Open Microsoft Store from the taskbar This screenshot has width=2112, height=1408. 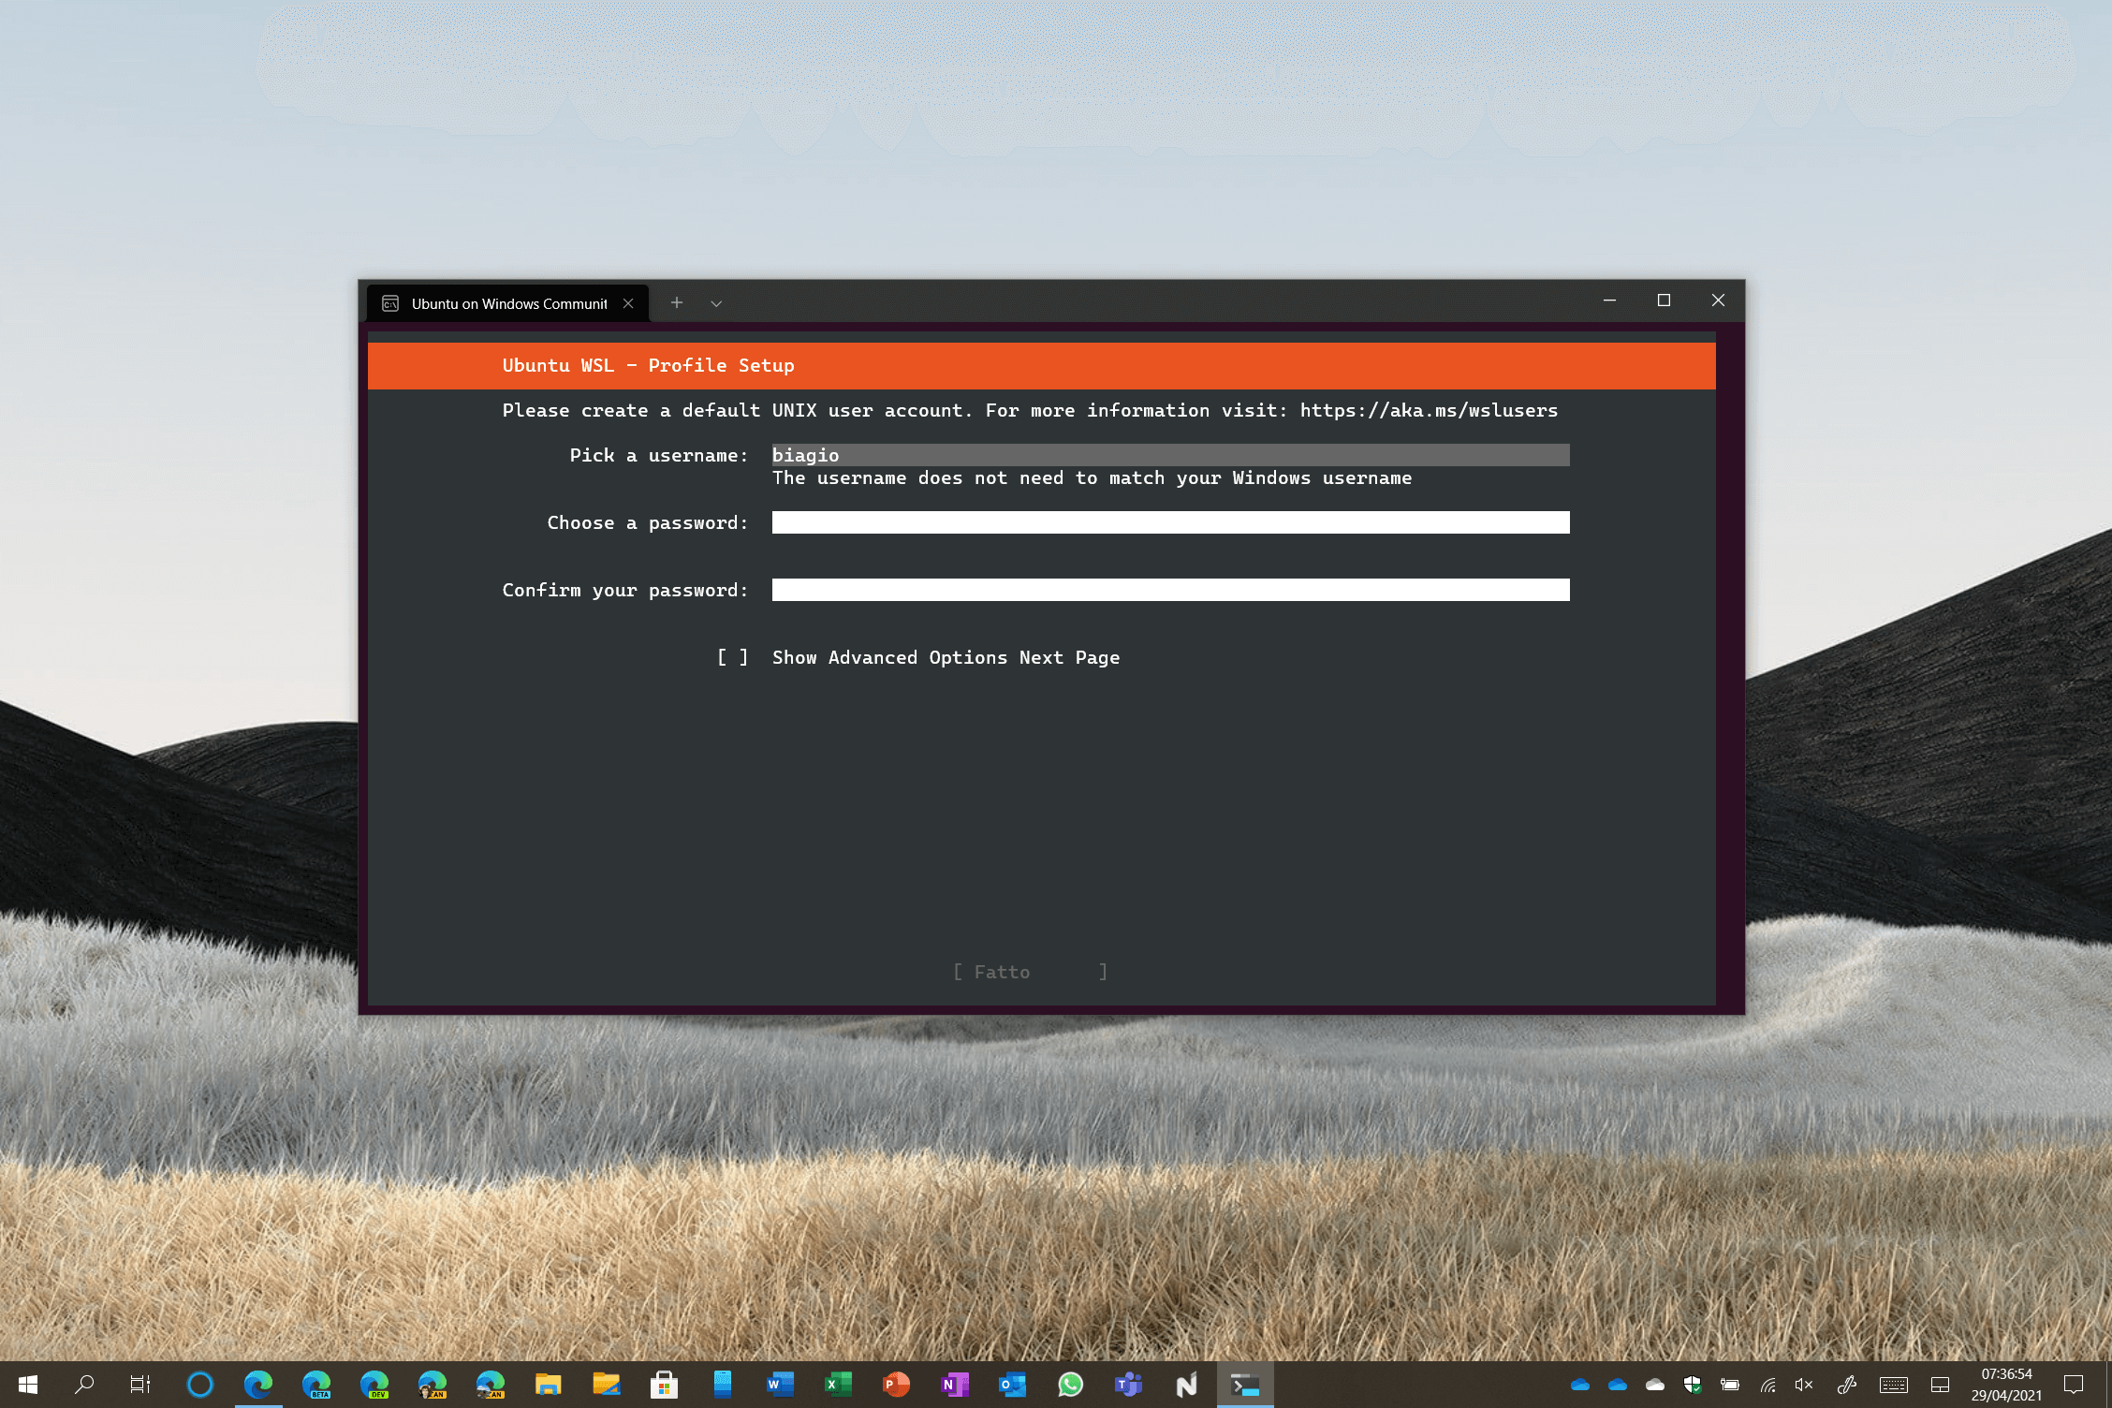point(665,1385)
